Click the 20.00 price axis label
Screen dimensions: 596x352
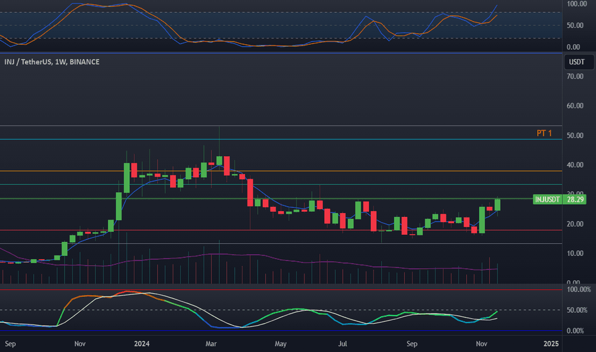coord(575,224)
